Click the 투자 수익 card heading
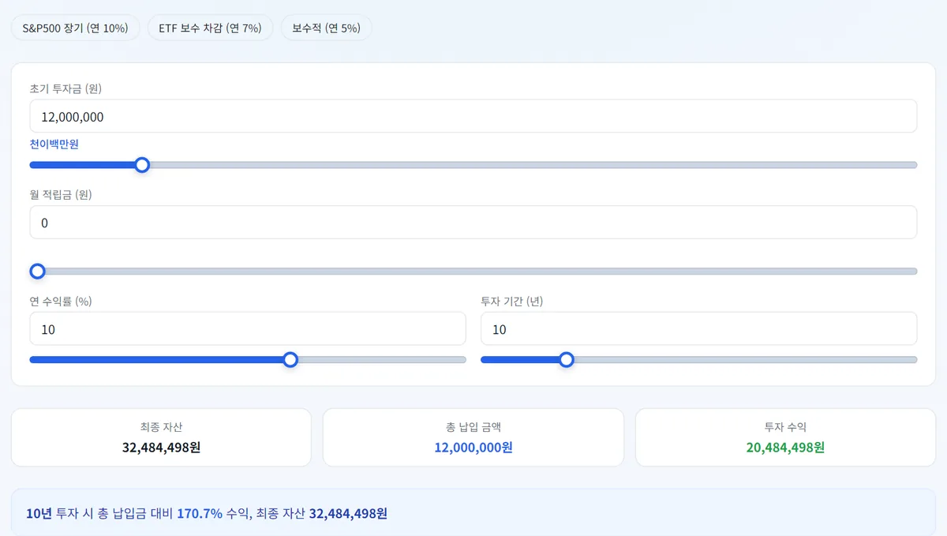Image resolution: width=947 pixels, height=536 pixels. pyautogui.click(x=785, y=427)
